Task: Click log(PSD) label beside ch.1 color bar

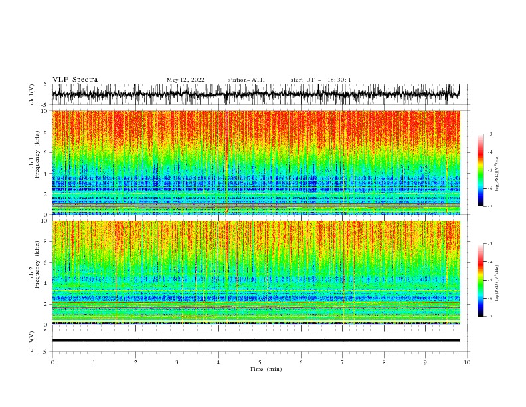Action: (x=497, y=174)
